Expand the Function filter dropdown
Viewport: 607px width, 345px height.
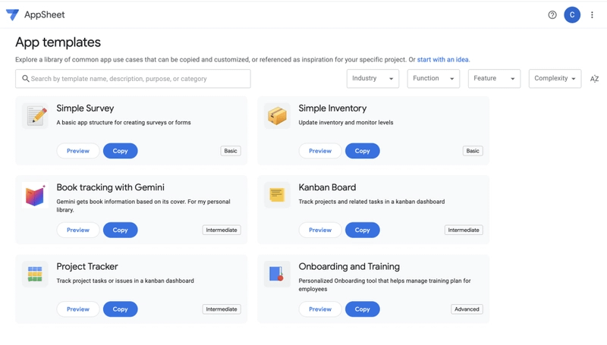433,79
